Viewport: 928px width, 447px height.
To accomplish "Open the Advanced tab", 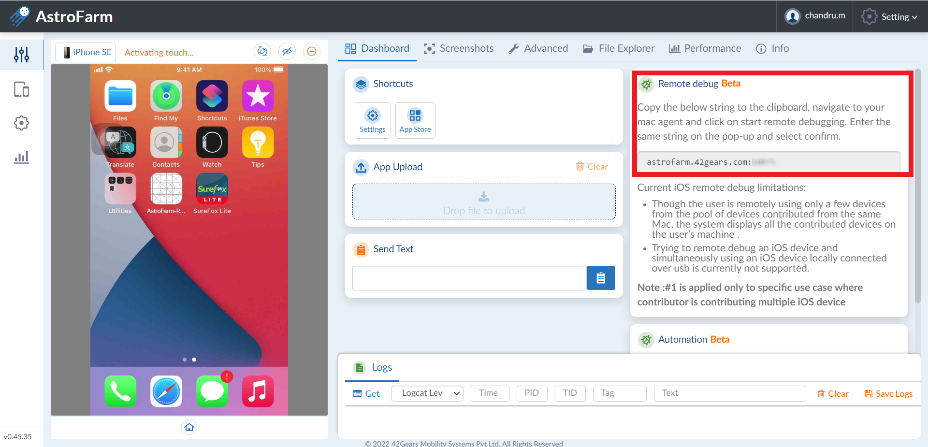I will 538,48.
